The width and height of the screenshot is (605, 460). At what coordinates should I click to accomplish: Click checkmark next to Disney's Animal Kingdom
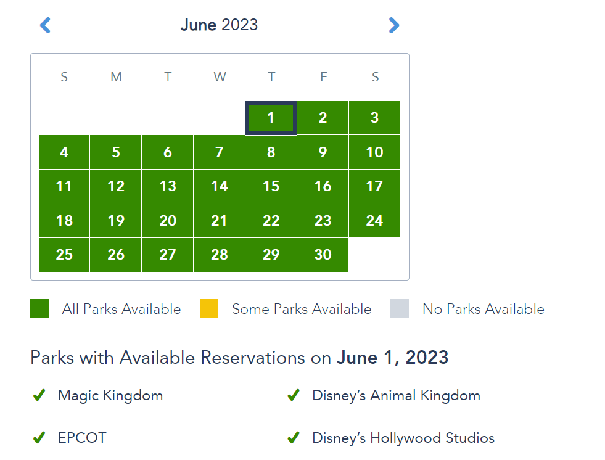point(294,395)
